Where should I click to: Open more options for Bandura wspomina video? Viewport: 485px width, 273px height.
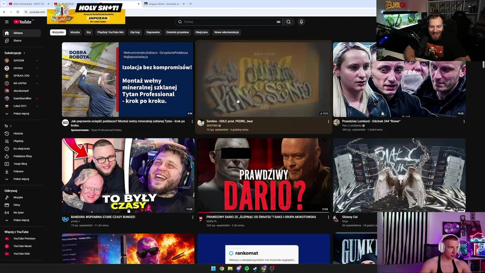[192, 217]
